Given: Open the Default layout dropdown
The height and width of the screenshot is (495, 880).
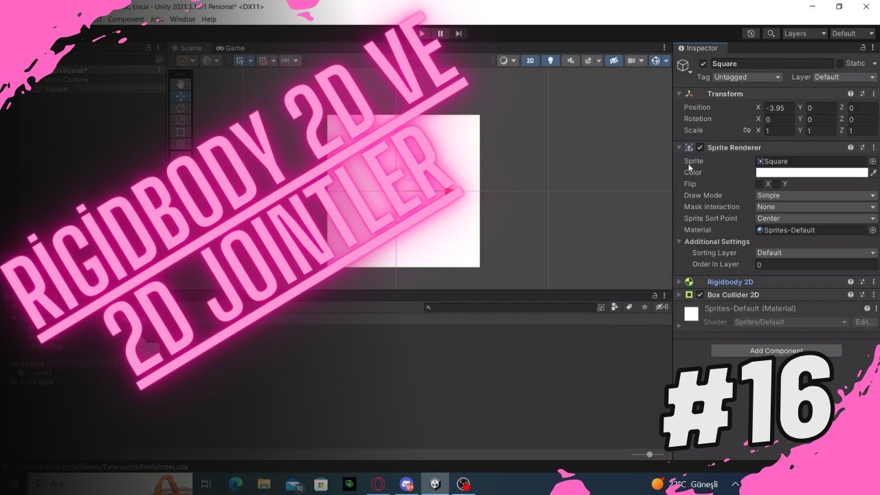Looking at the screenshot, I should coord(852,33).
